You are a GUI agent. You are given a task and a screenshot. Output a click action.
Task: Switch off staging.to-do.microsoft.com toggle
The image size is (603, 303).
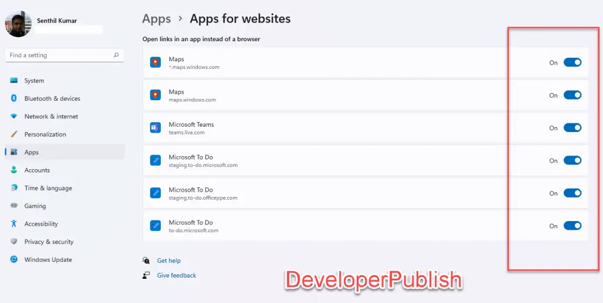pyautogui.click(x=572, y=160)
